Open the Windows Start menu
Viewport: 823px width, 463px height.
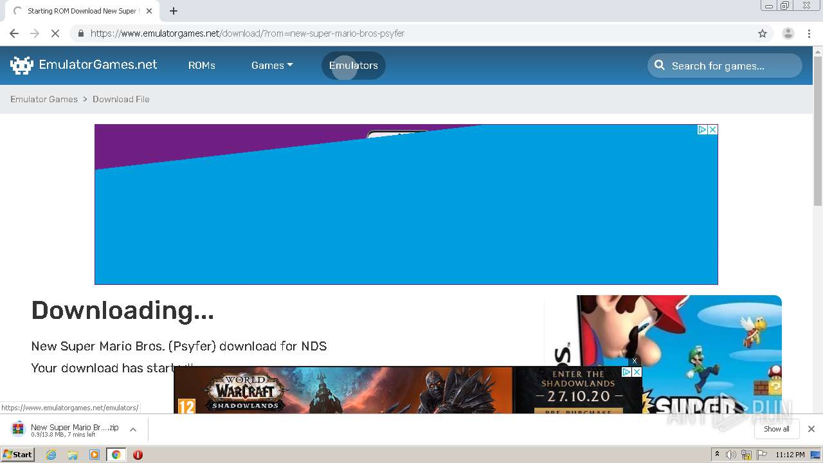17,455
